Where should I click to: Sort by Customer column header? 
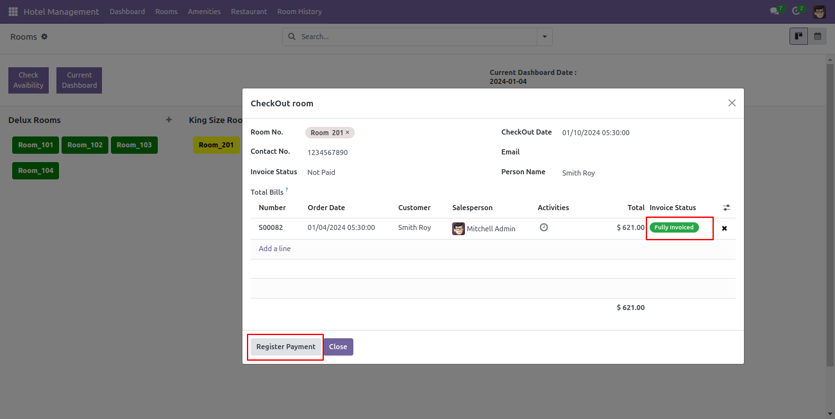[x=414, y=208]
